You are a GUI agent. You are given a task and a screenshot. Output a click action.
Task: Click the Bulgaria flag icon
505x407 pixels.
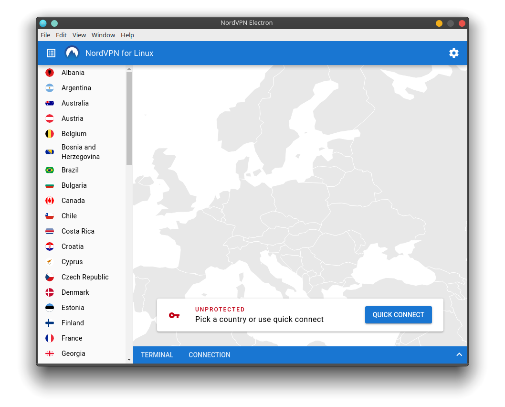(50, 185)
